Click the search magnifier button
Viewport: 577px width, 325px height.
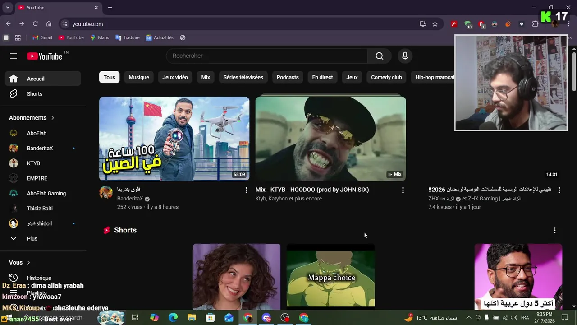coord(380,56)
